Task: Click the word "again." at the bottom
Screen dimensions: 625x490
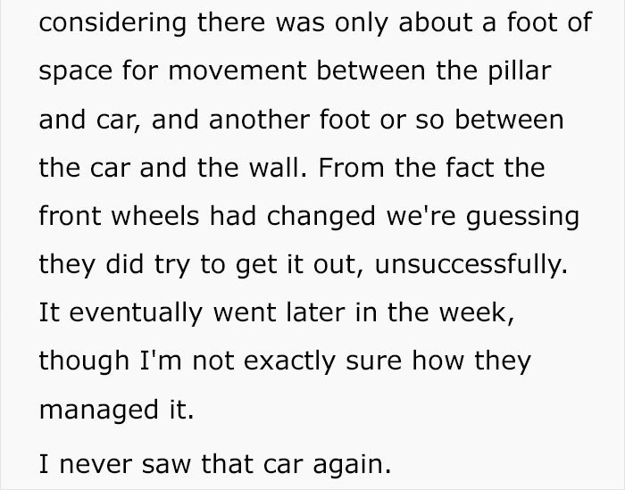Action: pyautogui.click(x=352, y=466)
